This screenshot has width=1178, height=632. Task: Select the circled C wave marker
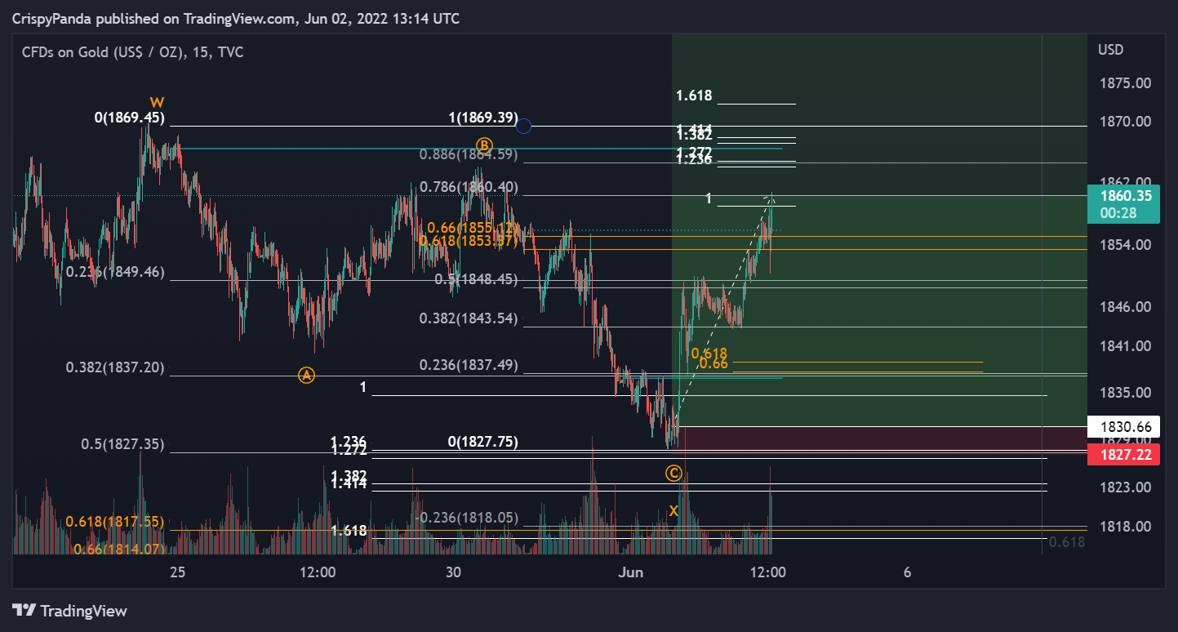(673, 473)
